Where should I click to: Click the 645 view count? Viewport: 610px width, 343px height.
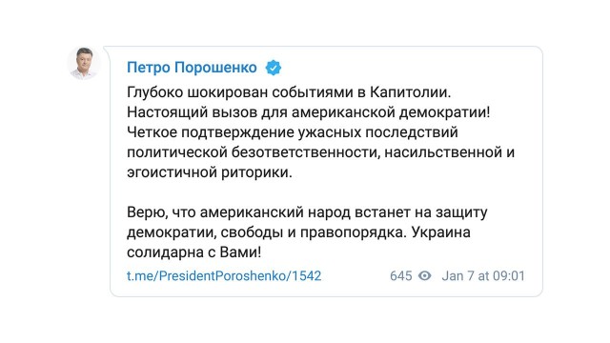pyautogui.click(x=400, y=275)
